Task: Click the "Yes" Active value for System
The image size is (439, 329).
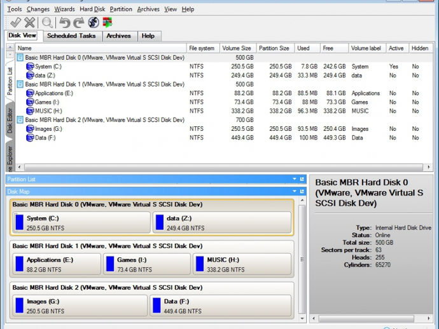Action: tap(394, 67)
